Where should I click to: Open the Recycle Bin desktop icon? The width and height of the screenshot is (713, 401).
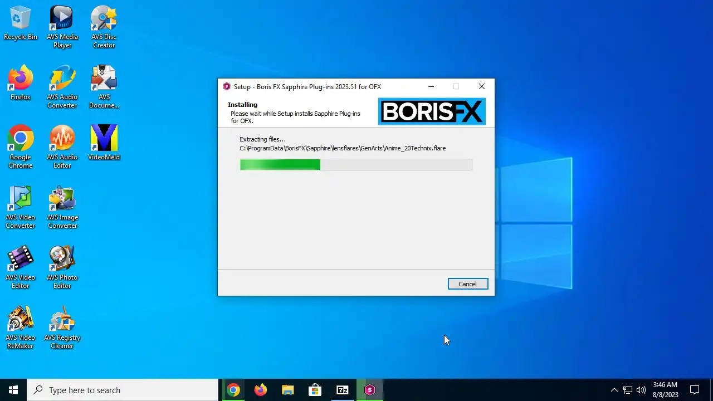point(21,23)
